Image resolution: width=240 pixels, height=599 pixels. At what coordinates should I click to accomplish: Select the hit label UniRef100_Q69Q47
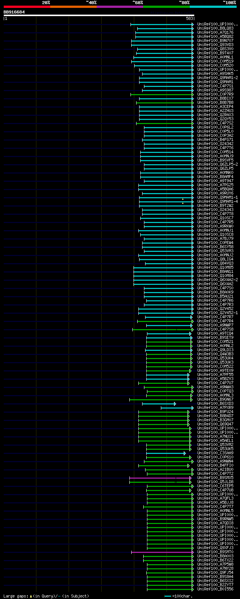[215, 424]
